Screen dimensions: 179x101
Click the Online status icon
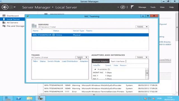[x=53, y=35]
